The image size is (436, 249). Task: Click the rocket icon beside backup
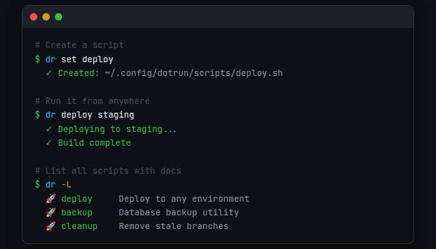coord(51,212)
